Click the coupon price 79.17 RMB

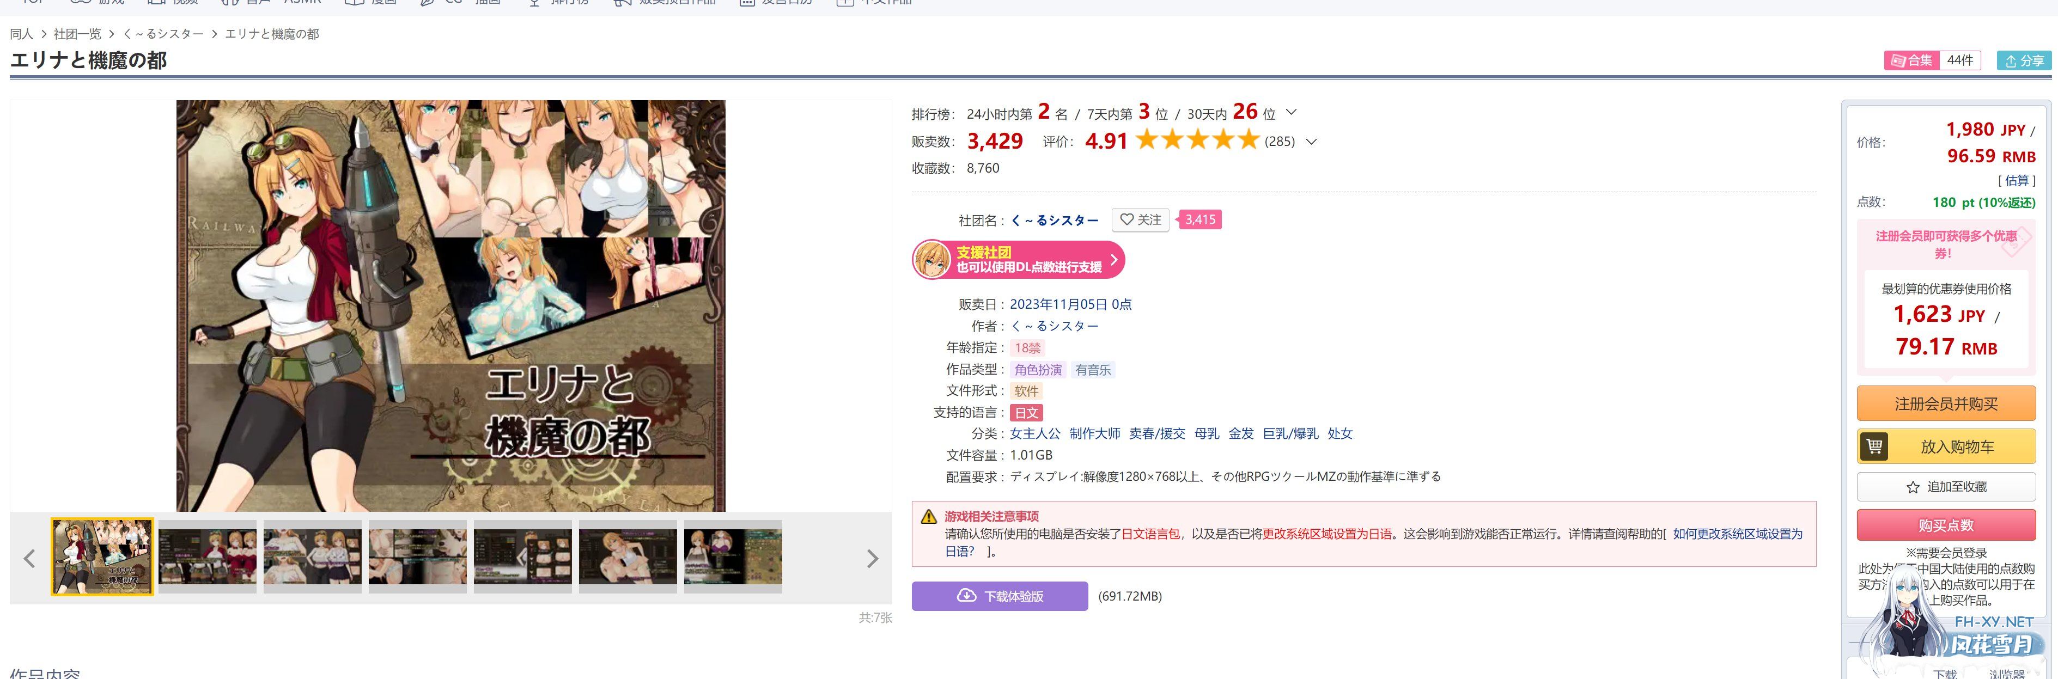click(1946, 347)
